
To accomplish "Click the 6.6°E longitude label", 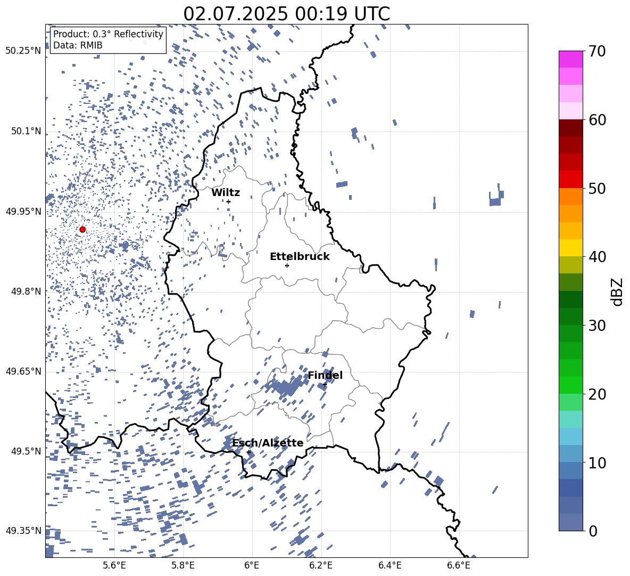I will click(x=459, y=565).
